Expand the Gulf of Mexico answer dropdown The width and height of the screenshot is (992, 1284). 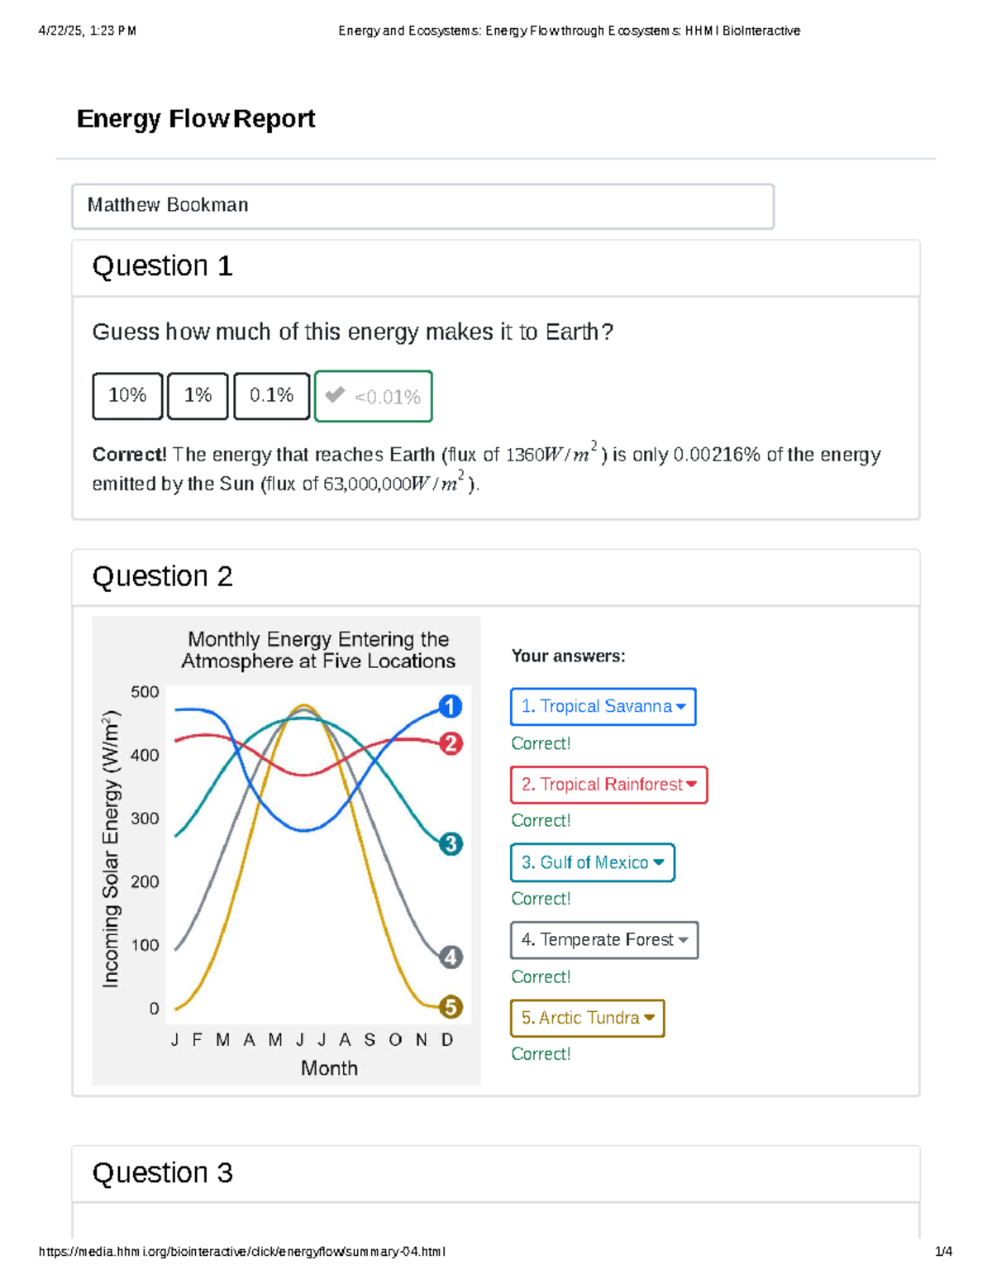[x=592, y=862]
